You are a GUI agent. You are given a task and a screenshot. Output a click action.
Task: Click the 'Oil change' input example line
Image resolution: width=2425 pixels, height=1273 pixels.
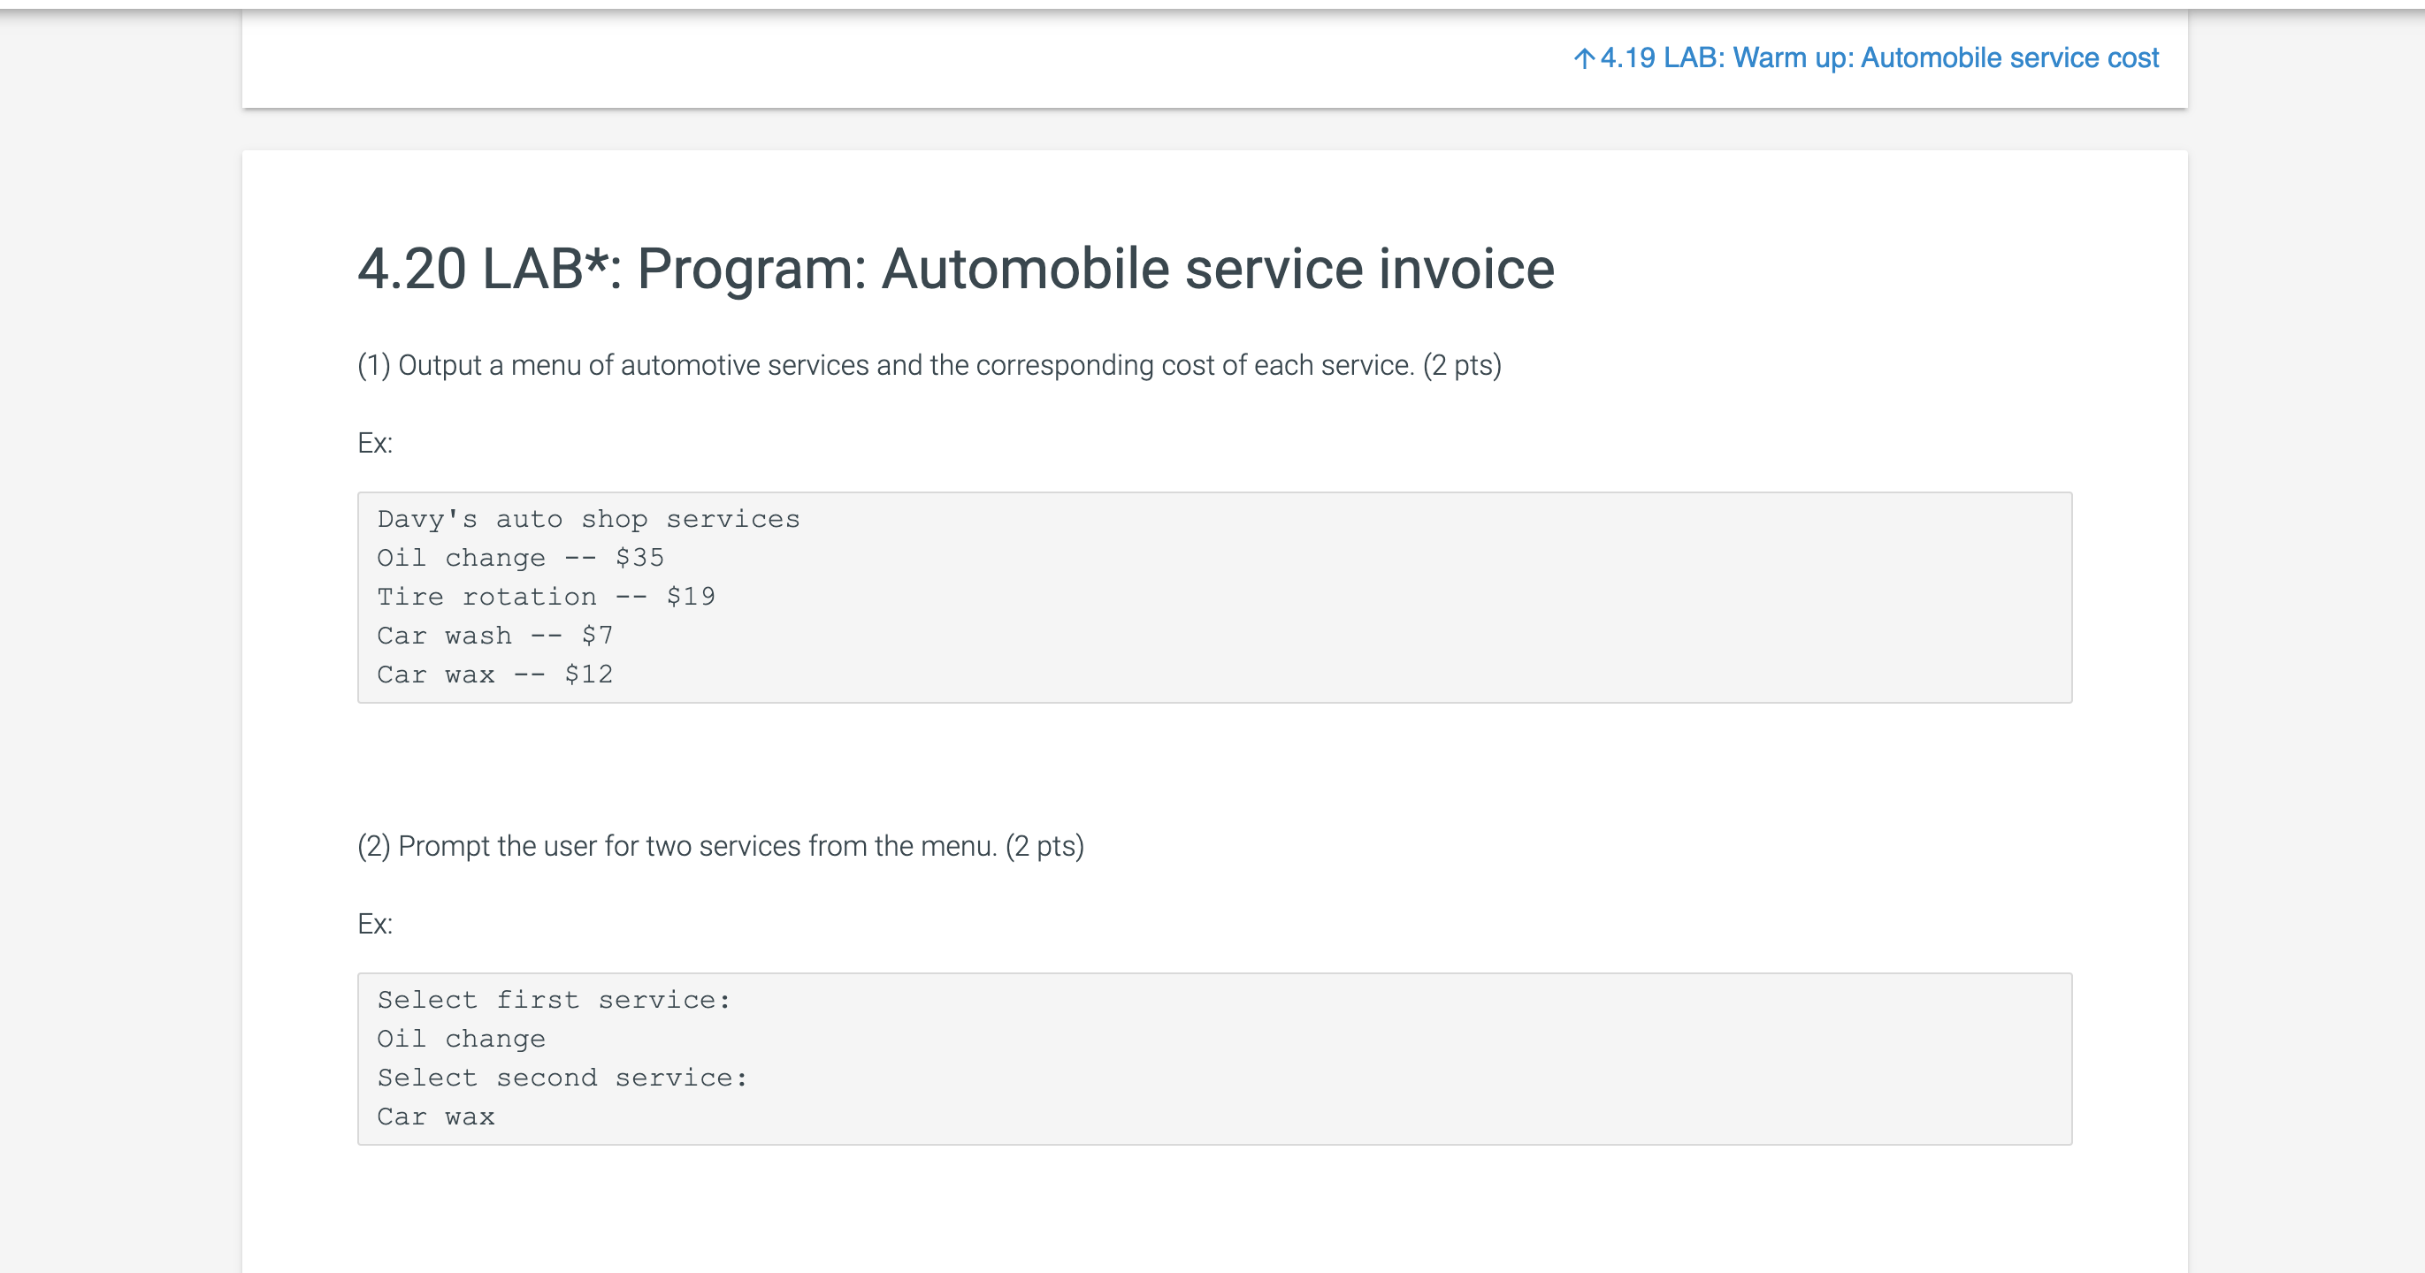click(462, 1039)
